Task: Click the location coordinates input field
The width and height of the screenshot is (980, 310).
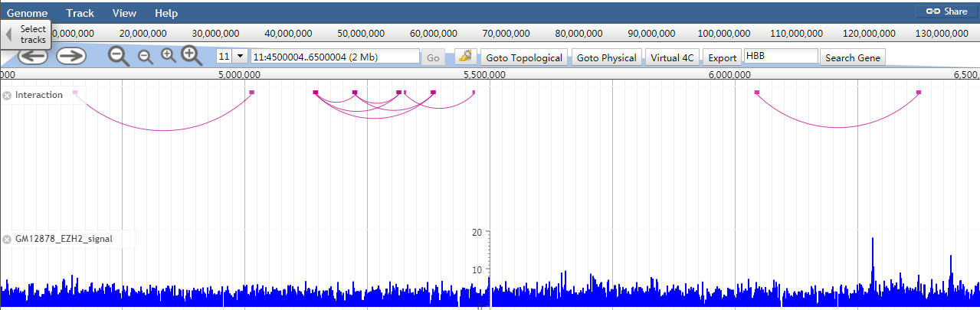Action: pyautogui.click(x=335, y=57)
